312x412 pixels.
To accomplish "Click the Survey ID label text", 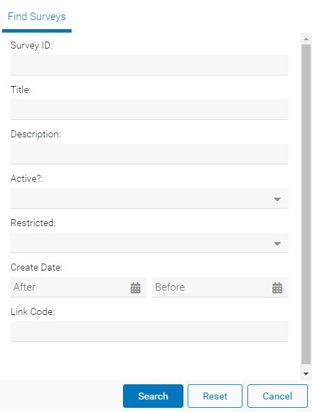I will 31,46.
